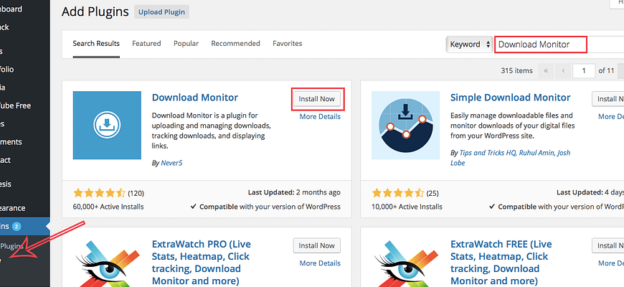Image resolution: width=624 pixels, height=287 pixels.
Task: Click the 315 items count text
Action: click(x=516, y=70)
